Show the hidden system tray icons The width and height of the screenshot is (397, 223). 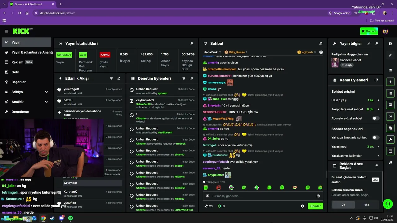[351, 218]
